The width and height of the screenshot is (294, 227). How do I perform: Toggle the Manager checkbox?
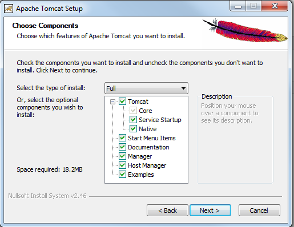pos(122,156)
